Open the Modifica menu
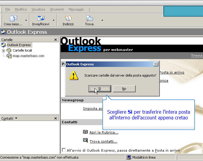Screen dimensions: 203x161 [21, 9]
